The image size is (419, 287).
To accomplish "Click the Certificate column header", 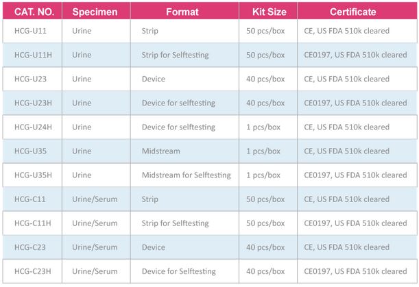I will click(x=354, y=12).
